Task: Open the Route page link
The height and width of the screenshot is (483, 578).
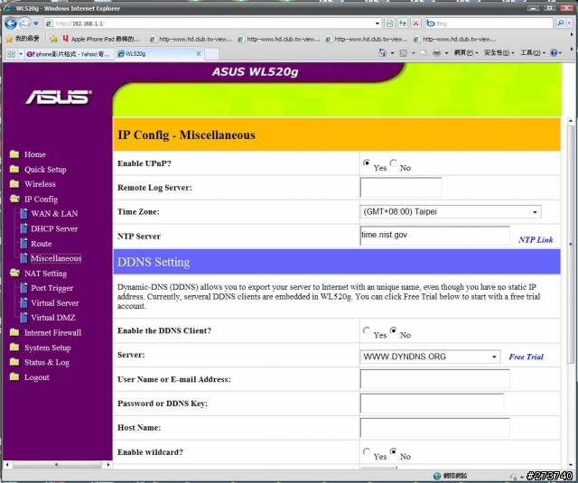Action: coord(42,244)
